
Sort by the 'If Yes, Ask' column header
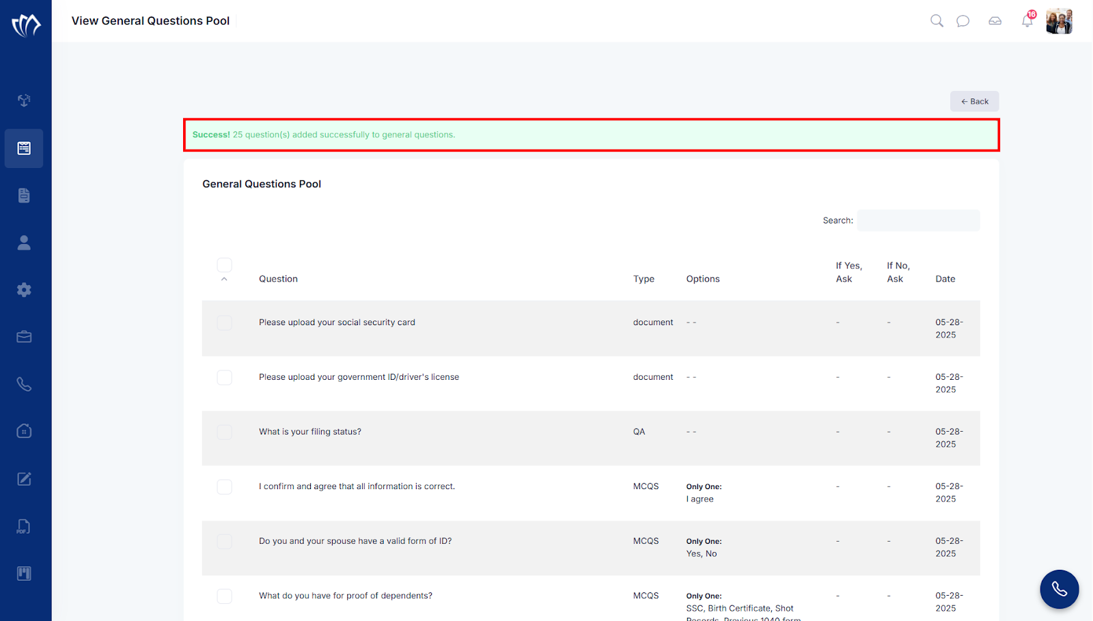click(x=848, y=272)
